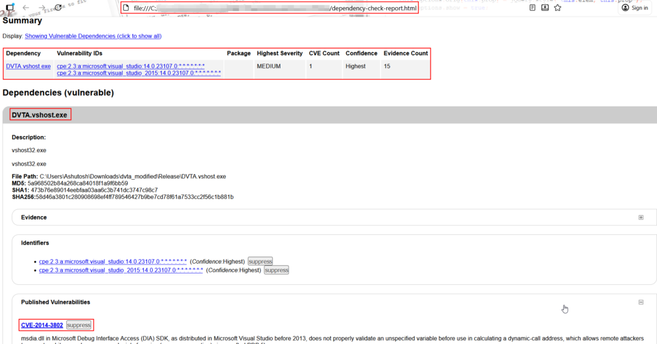Open the CVE-2014-3802 vulnerability link

tap(42, 325)
